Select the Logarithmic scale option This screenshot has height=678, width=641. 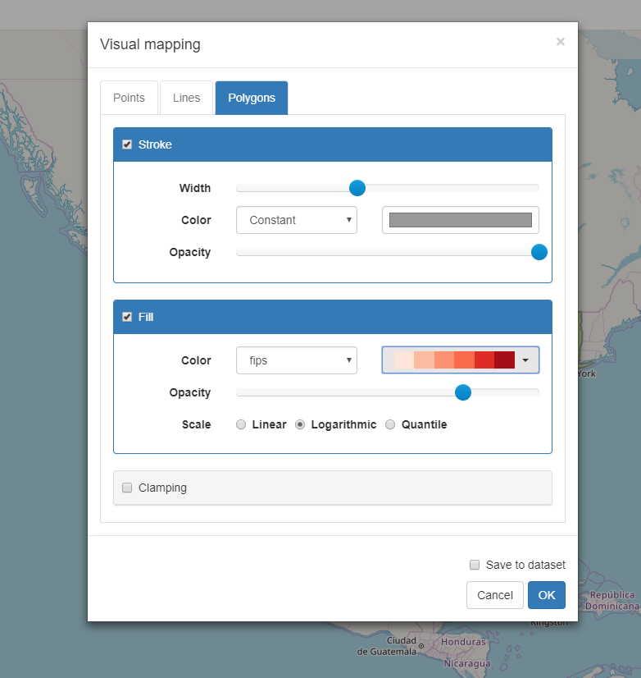pyautogui.click(x=300, y=424)
